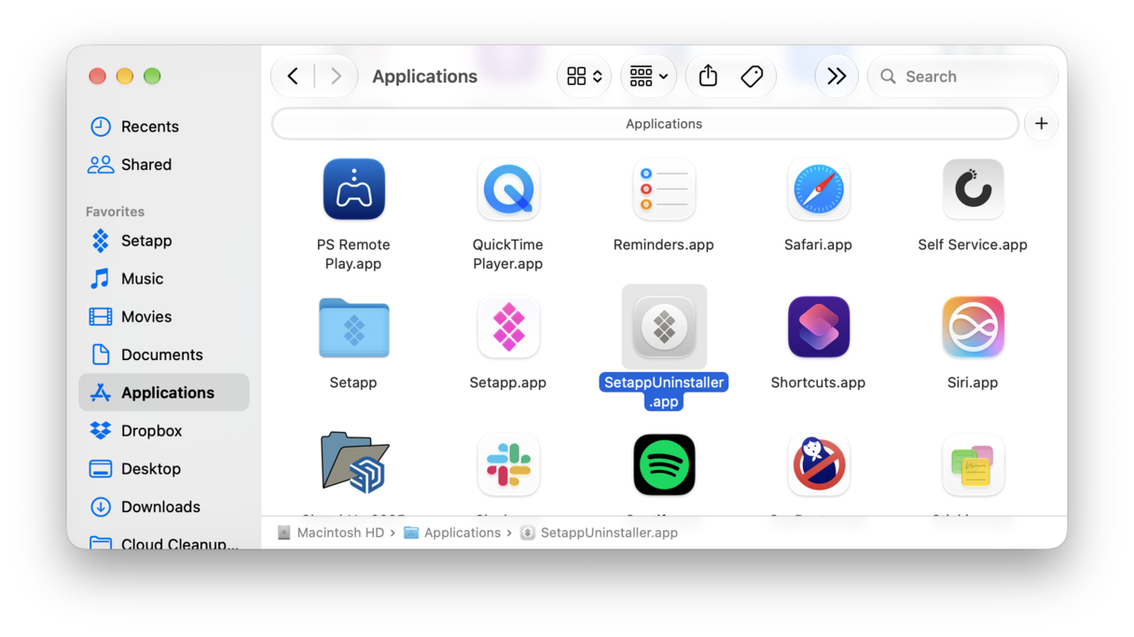Select the Siri.app icon
Image resolution: width=1134 pixels, height=637 pixels.
tap(973, 327)
